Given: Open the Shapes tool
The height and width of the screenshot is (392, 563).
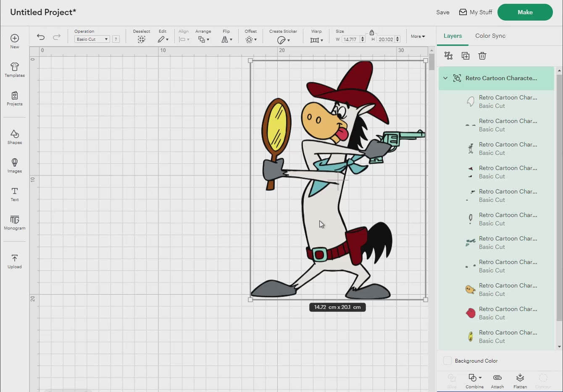Looking at the screenshot, I should (15, 137).
